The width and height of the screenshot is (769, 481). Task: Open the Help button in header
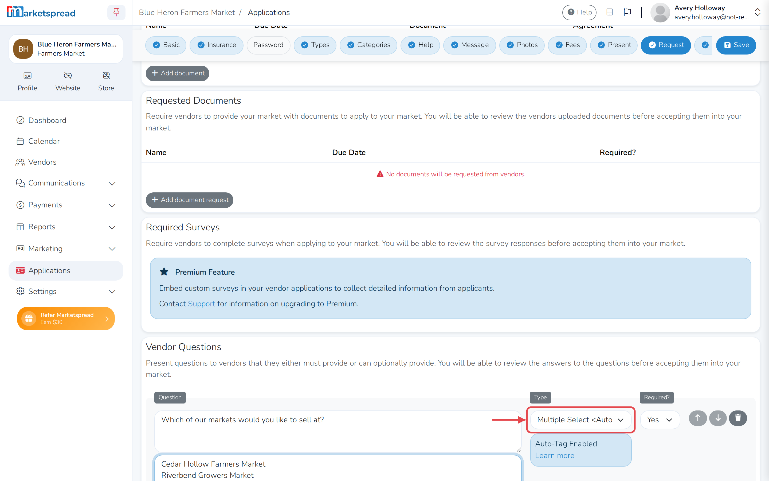pyautogui.click(x=579, y=12)
